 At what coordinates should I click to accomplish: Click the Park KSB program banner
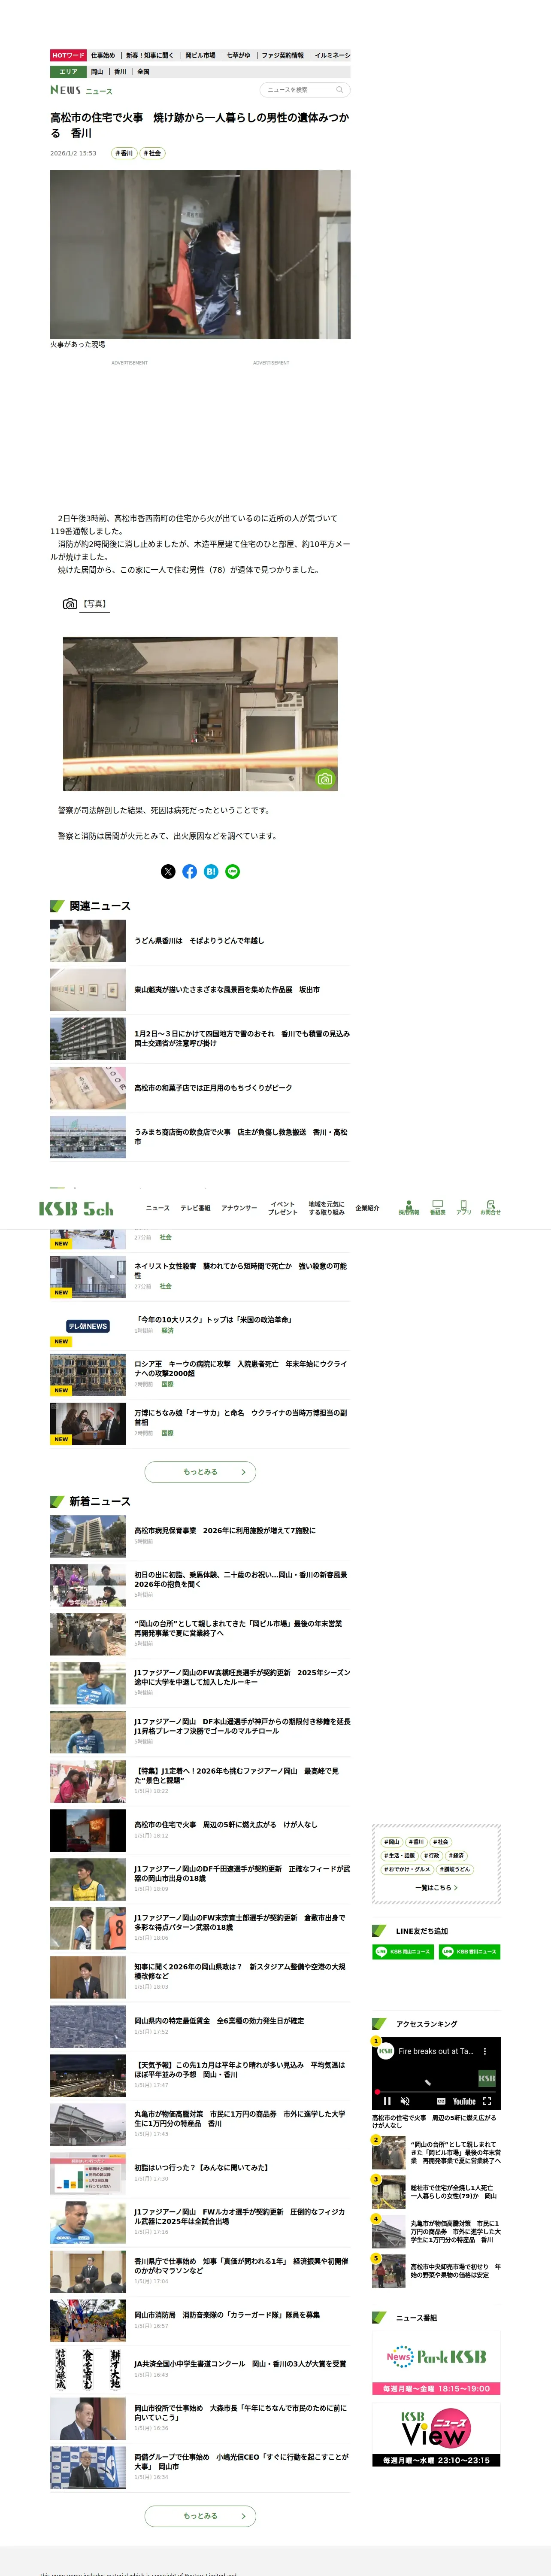pyautogui.click(x=436, y=2364)
